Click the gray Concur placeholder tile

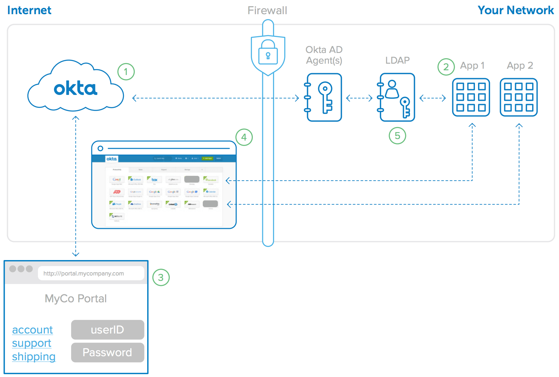210,204
